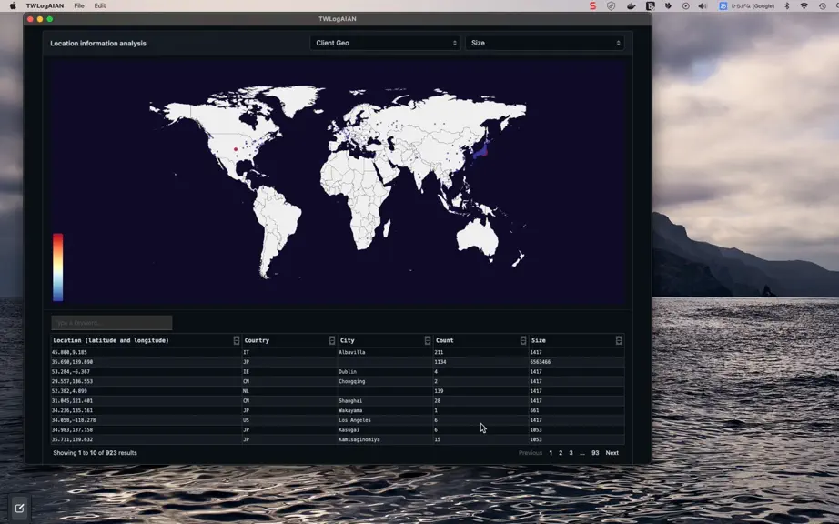Open the Docker whale menu bar icon
This screenshot has height=524, width=839.
click(631, 5)
